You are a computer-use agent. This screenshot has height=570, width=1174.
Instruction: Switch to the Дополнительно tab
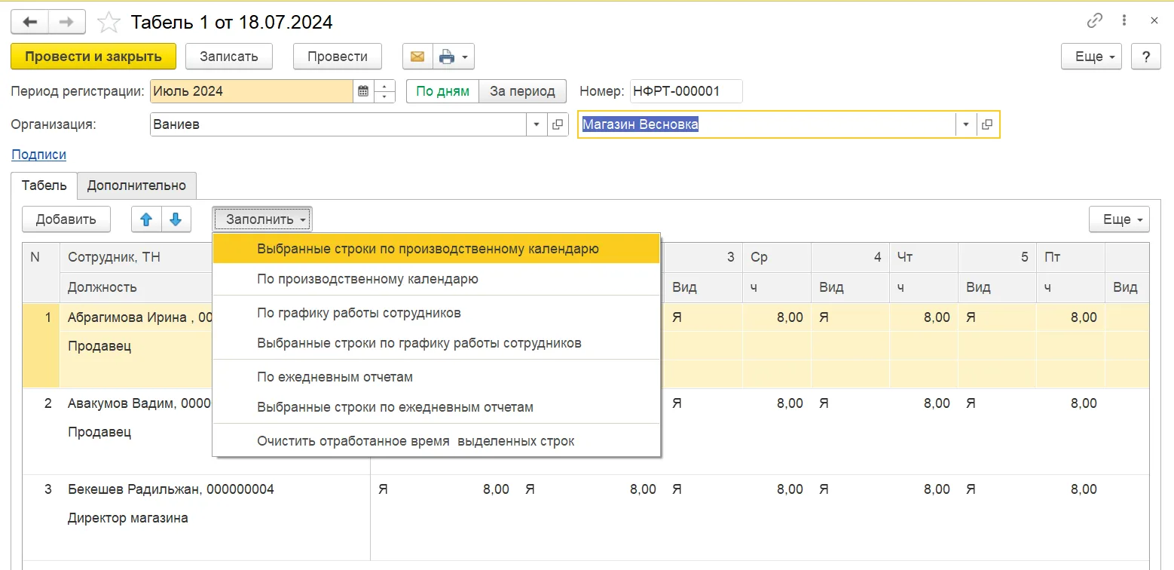[136, 185]
